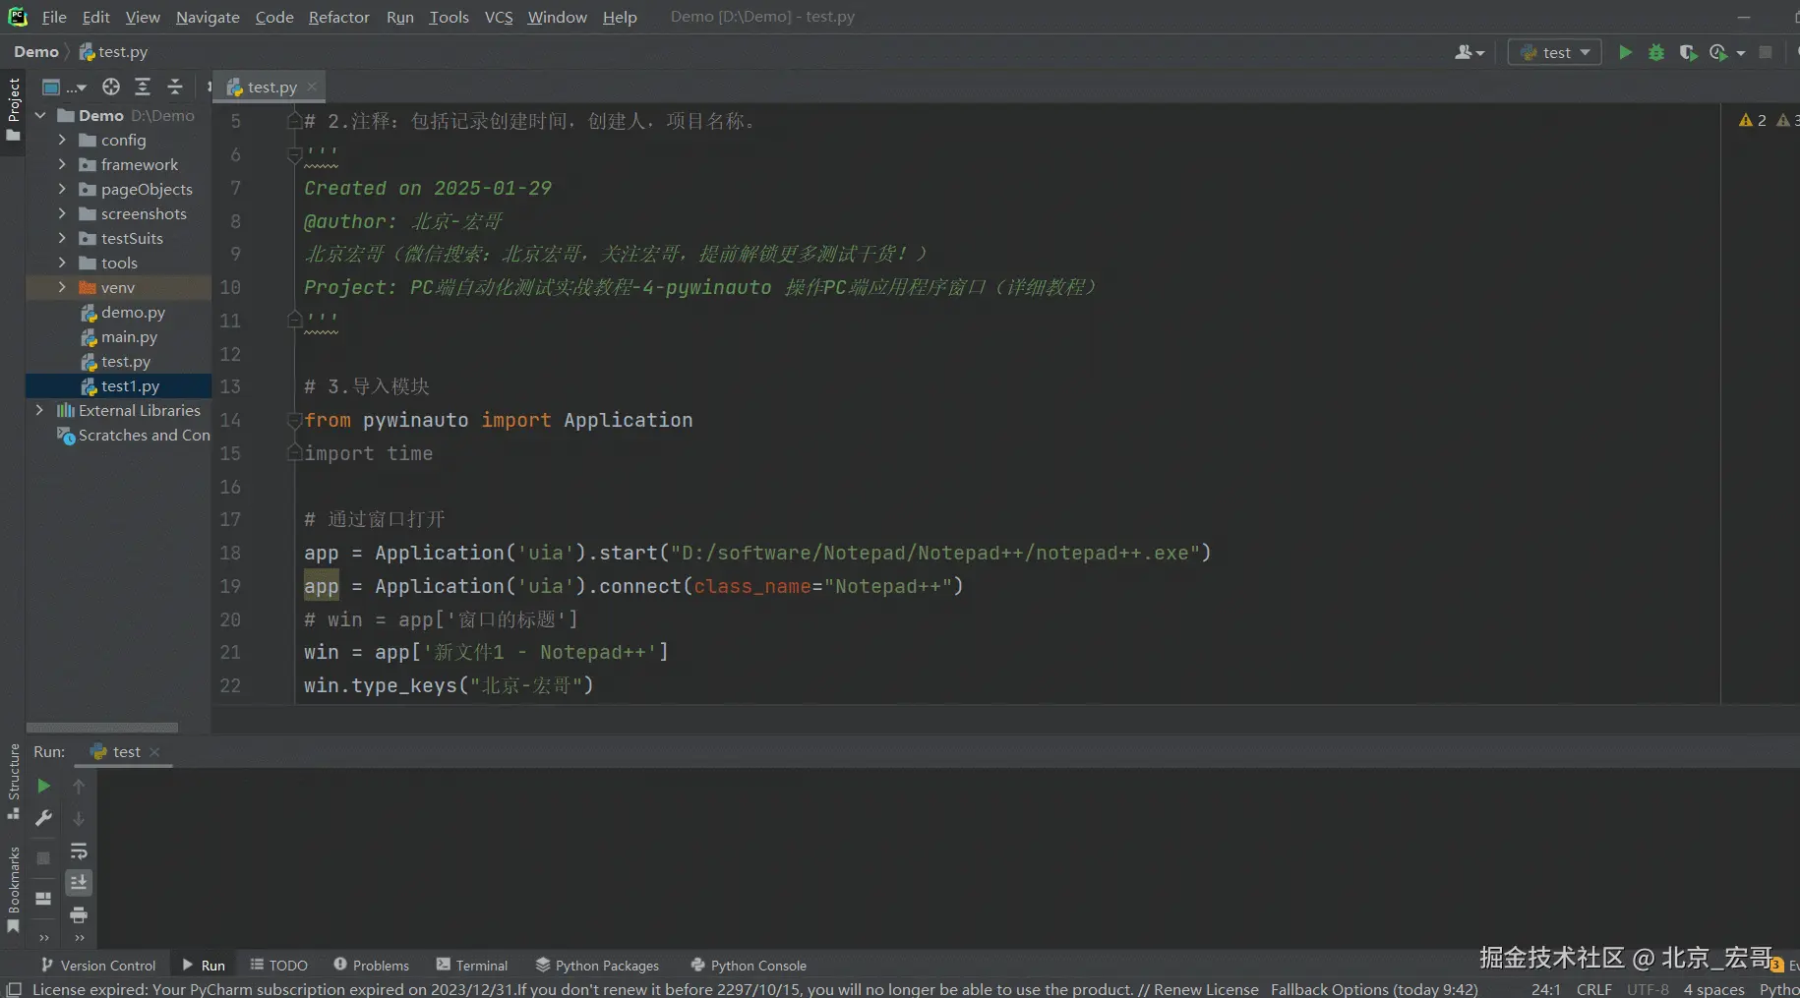Click the up stack trace arrow

click(79, 786)
